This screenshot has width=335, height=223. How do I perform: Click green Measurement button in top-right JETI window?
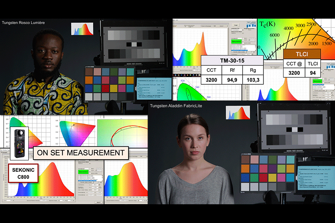tap(237, 41)
